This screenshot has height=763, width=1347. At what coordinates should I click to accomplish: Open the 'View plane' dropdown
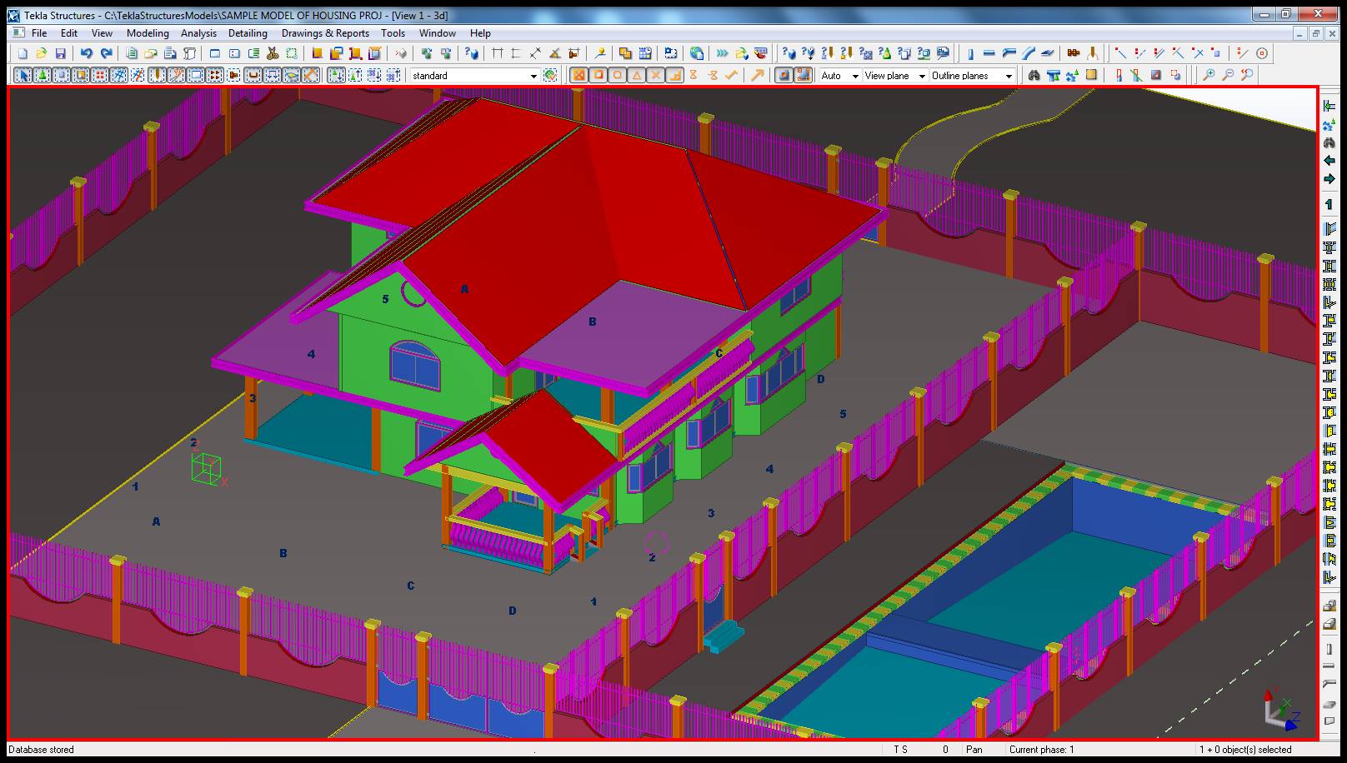click(x=921, y=76)
